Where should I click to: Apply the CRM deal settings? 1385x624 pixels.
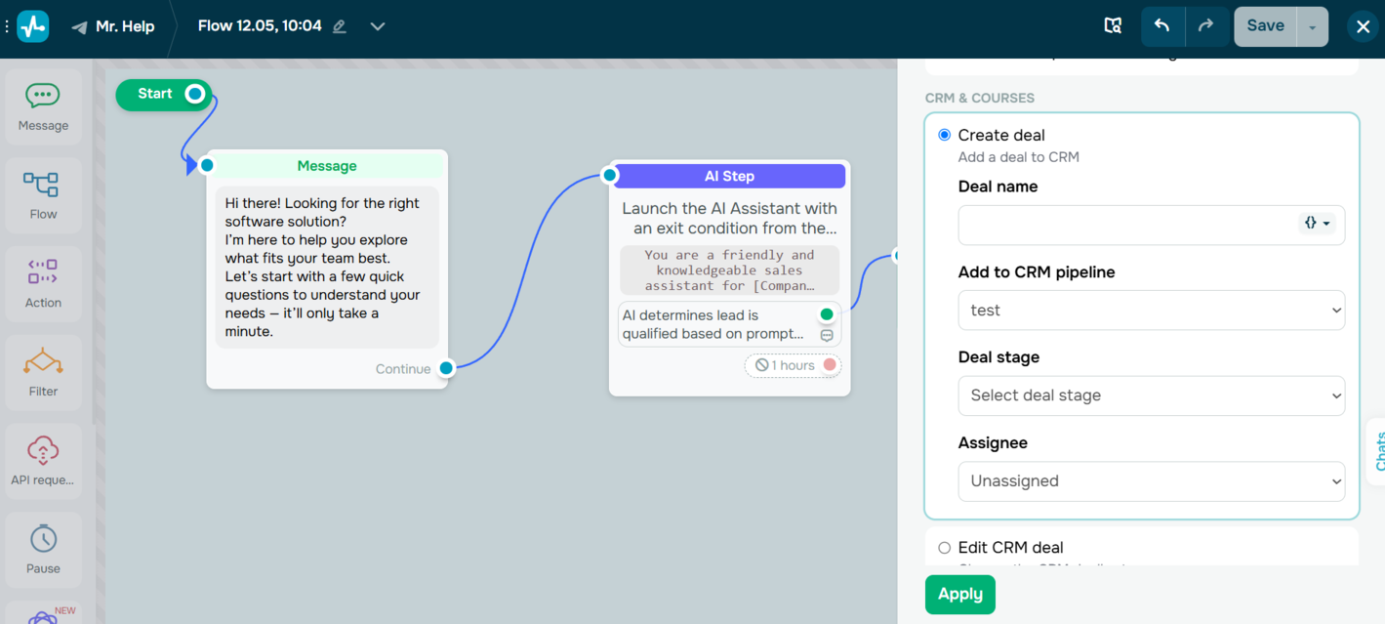click(x=959, y=594)
